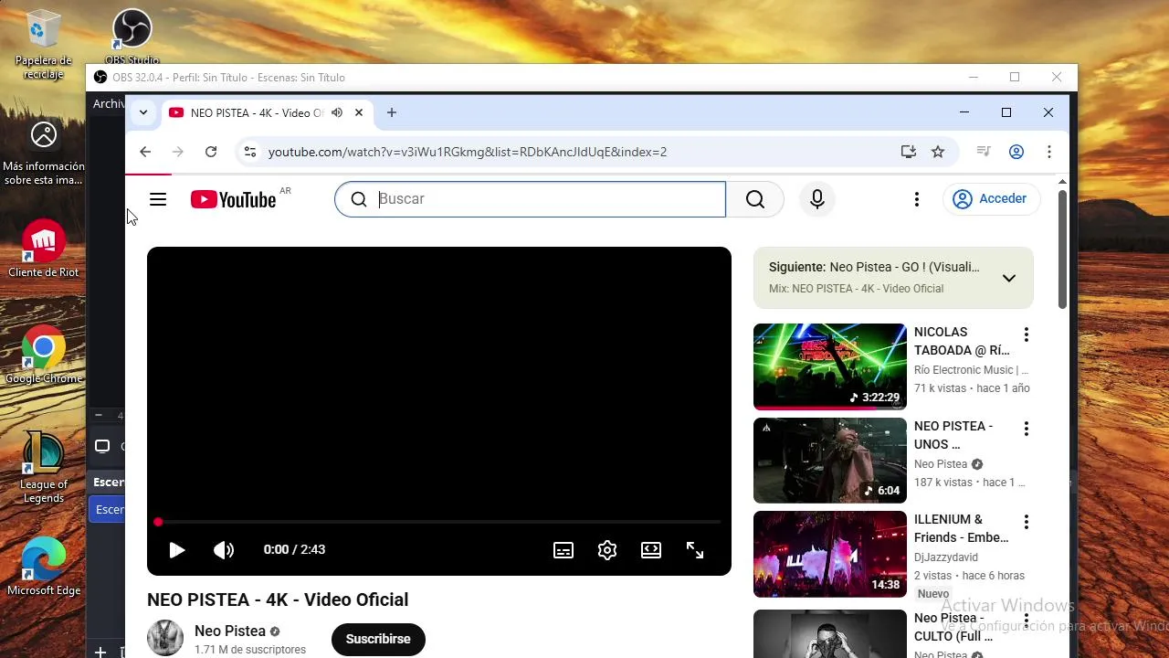Open Chrome profile icon

coord(1016,152)
